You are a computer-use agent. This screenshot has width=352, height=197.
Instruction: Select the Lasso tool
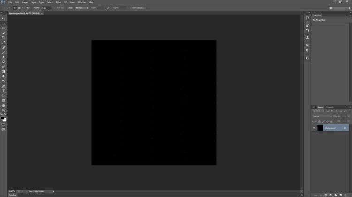click(3, 28)
